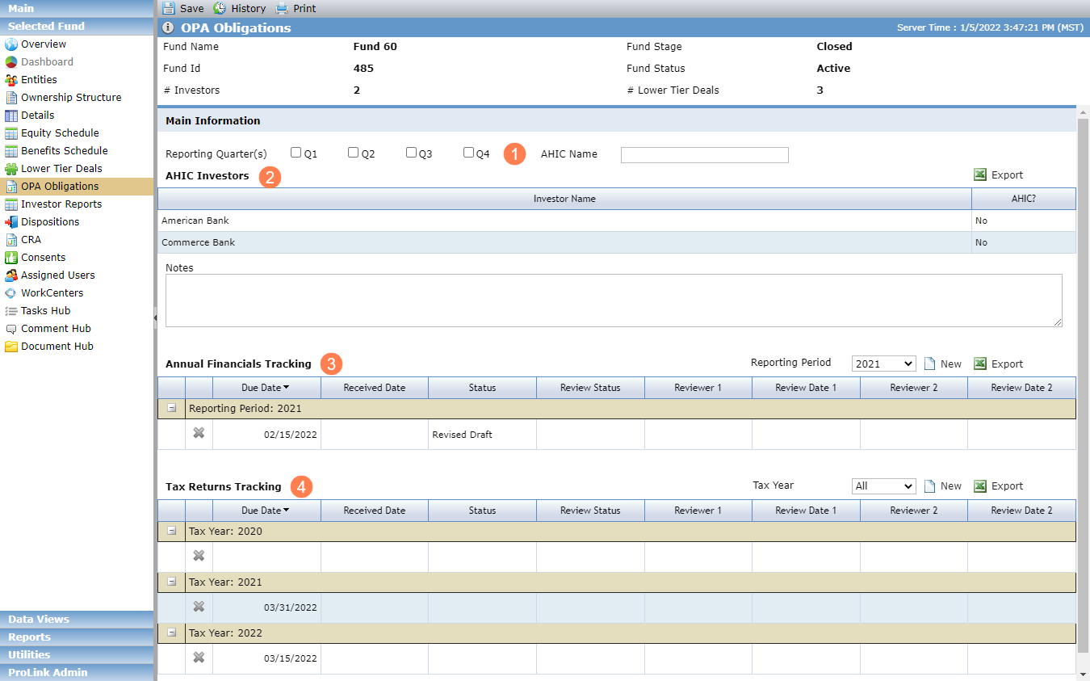Screen dimensions: 1090x681
Task: Click the Print printer icon
Action: click(x=282, y=8)
